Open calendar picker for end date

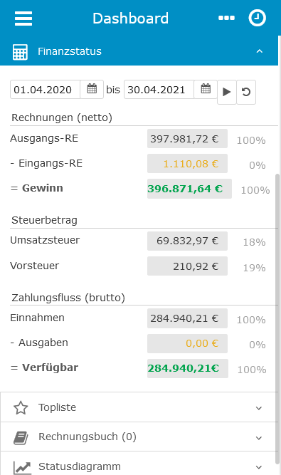tap(206, 89)
